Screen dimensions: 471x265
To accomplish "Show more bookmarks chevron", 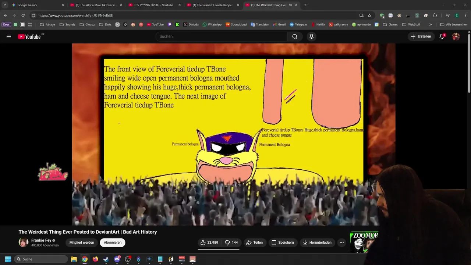I will pos(431,25).
